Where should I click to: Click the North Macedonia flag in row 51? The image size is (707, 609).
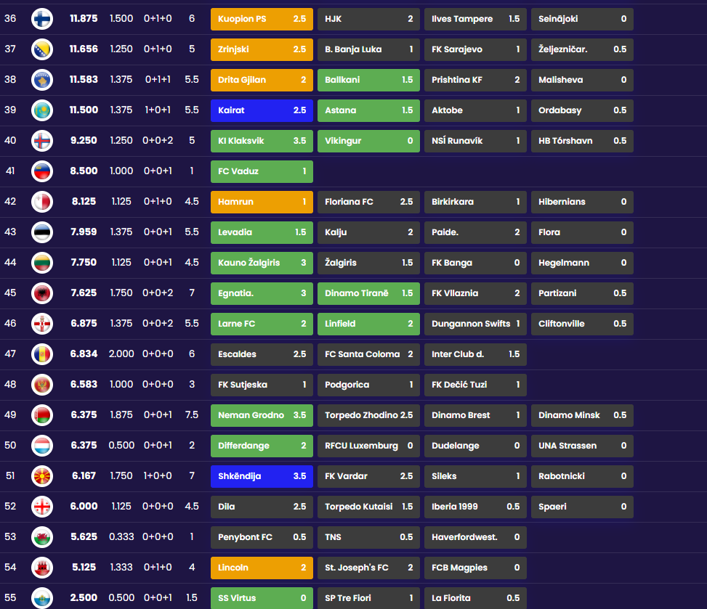pos(42,476)
